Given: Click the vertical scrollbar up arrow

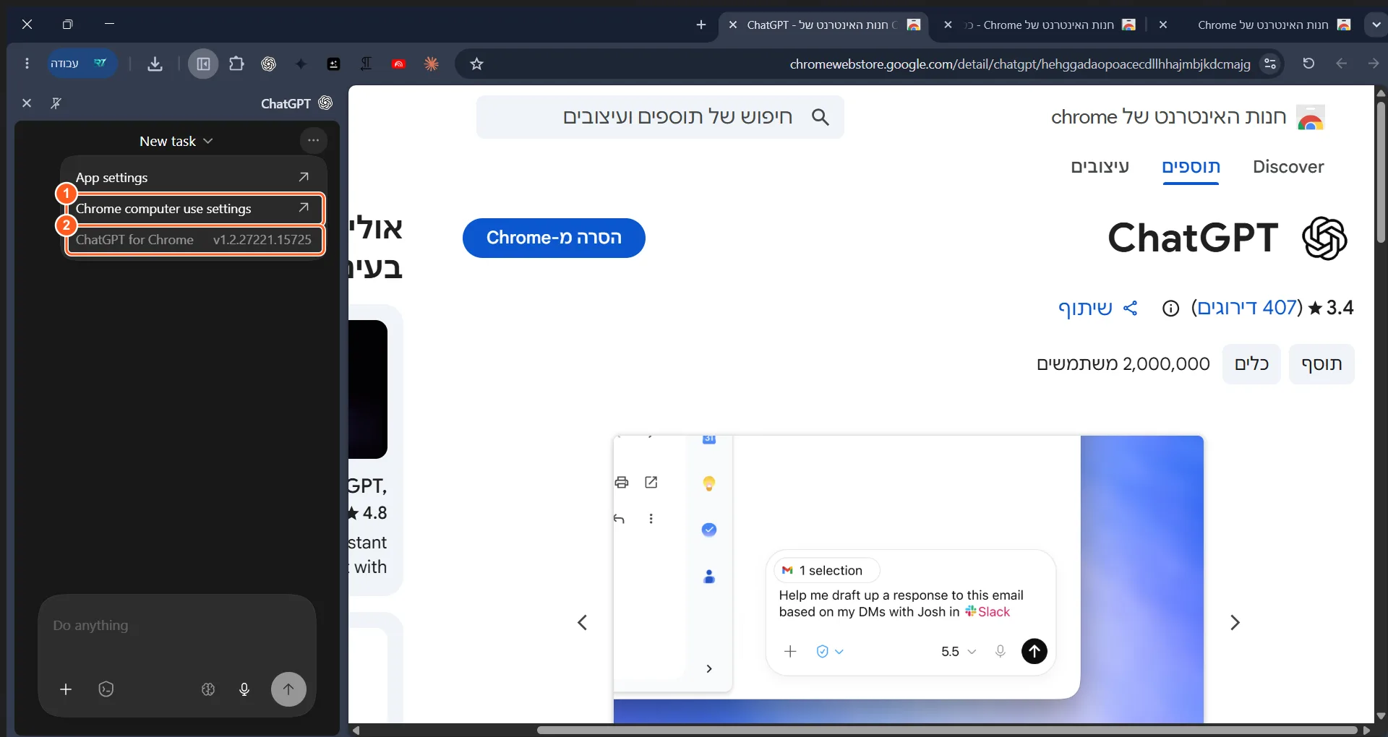Looking at the screenshot, I should pos(1381,93).
